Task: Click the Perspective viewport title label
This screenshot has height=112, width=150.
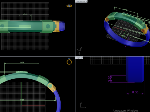Action: 81,1
